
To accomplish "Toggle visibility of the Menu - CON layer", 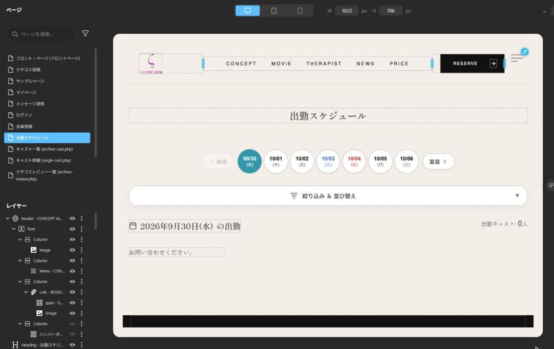I will pyautogui.click(x=72, y=271).
